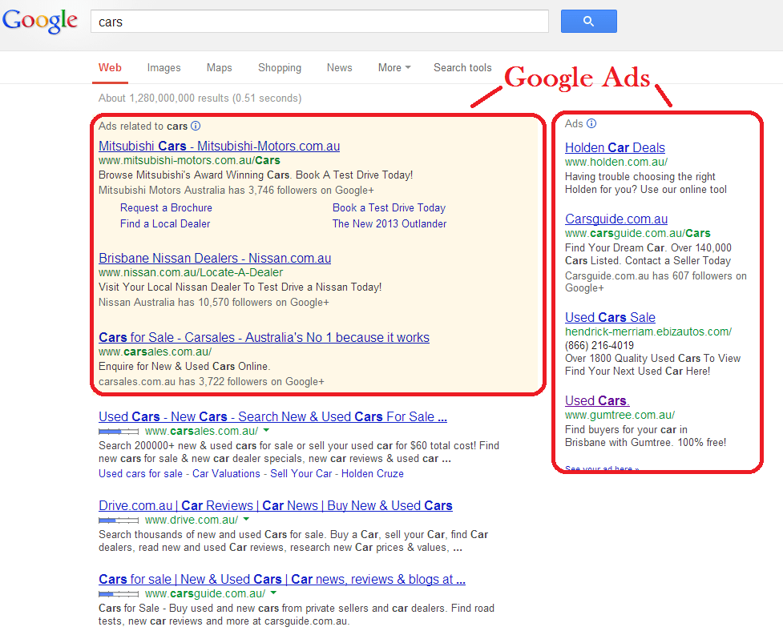
Task: Click the rating bar beside www.carsguide.com.au
Action: [x=119, y=593]
